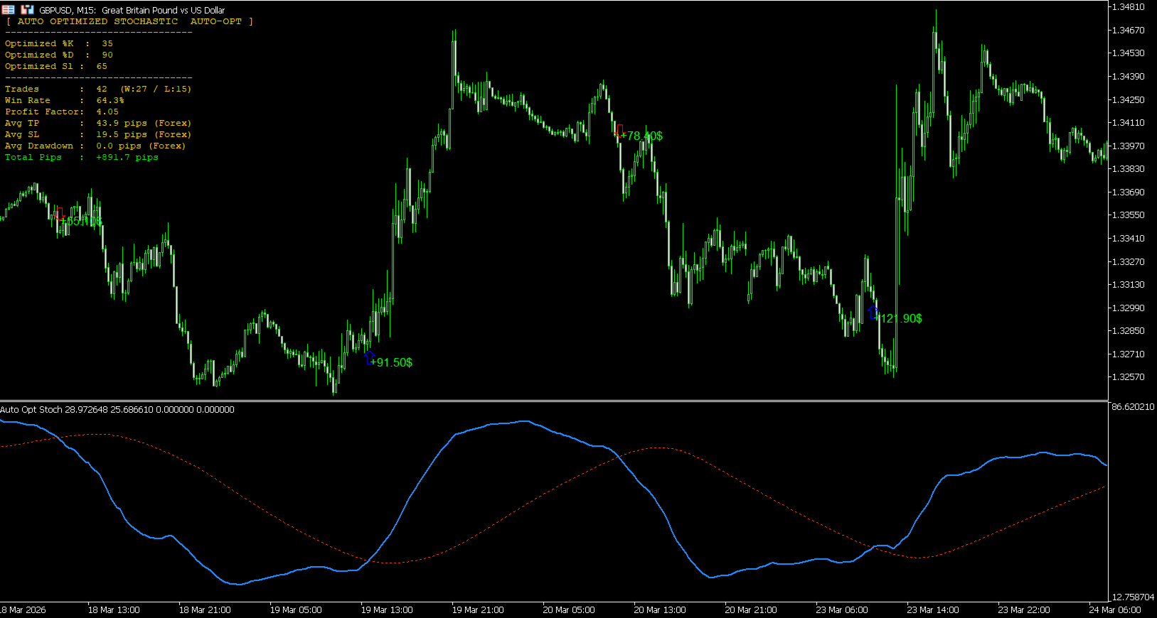Open the depth of market icon
The image size is (1157, 618).
click(28, 10)
